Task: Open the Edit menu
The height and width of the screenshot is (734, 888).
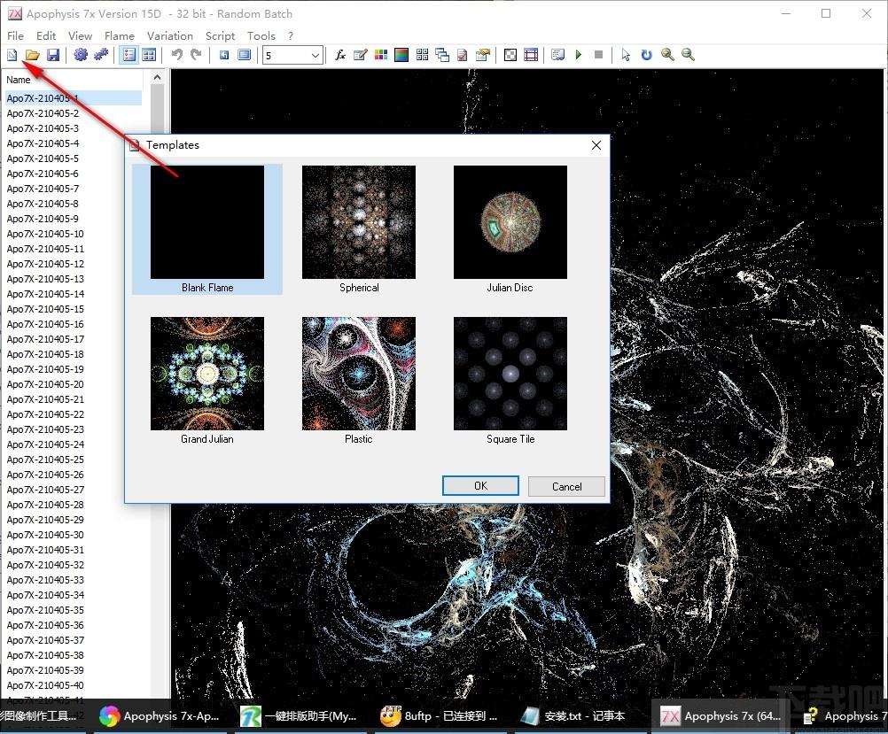Action: coord(46,35)
